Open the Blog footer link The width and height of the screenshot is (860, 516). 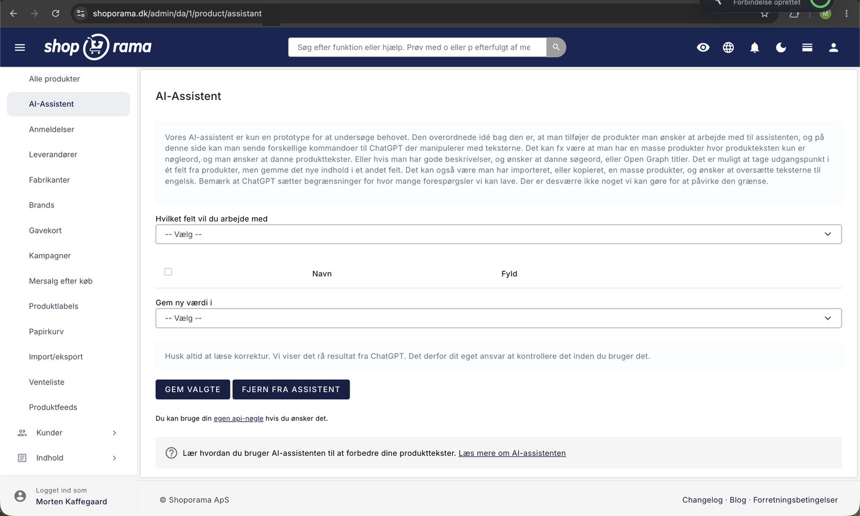tap(738, 499)
